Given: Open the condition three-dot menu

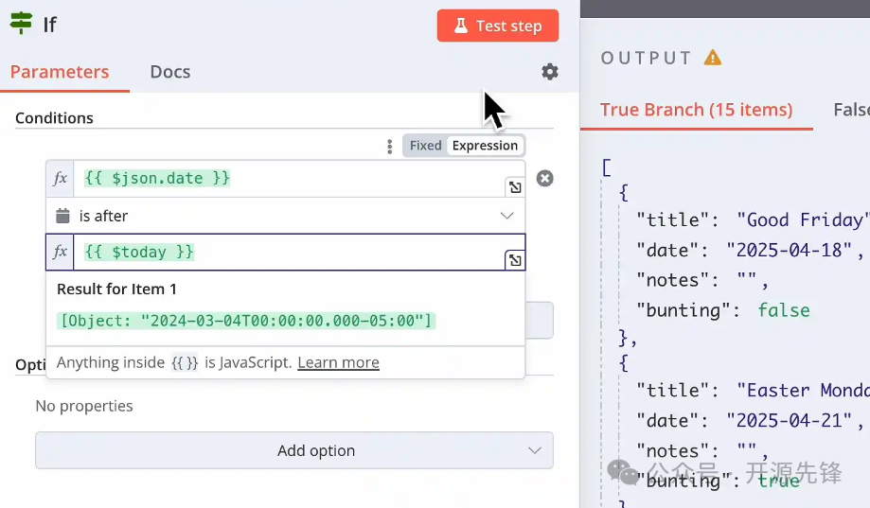Looking at the screenshot, I should click(389, 147).
